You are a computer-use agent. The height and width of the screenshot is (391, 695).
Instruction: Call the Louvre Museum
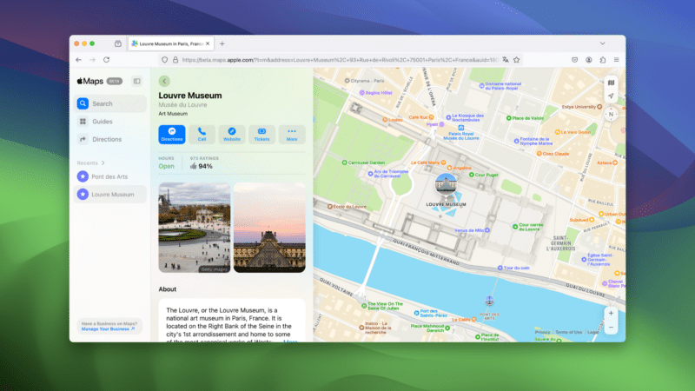(202, 135)
